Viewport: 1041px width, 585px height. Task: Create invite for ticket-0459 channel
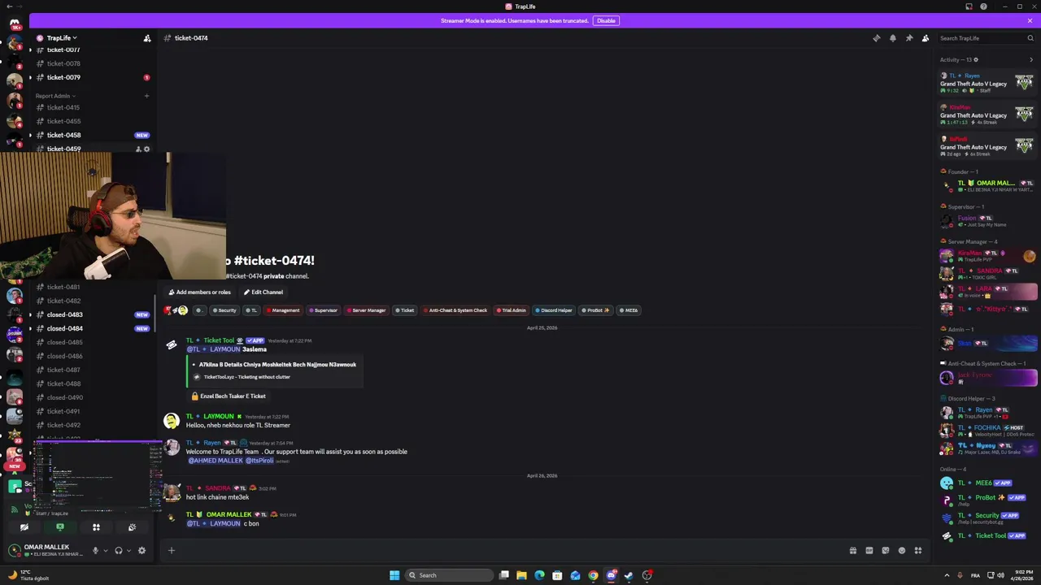point(138,149)
